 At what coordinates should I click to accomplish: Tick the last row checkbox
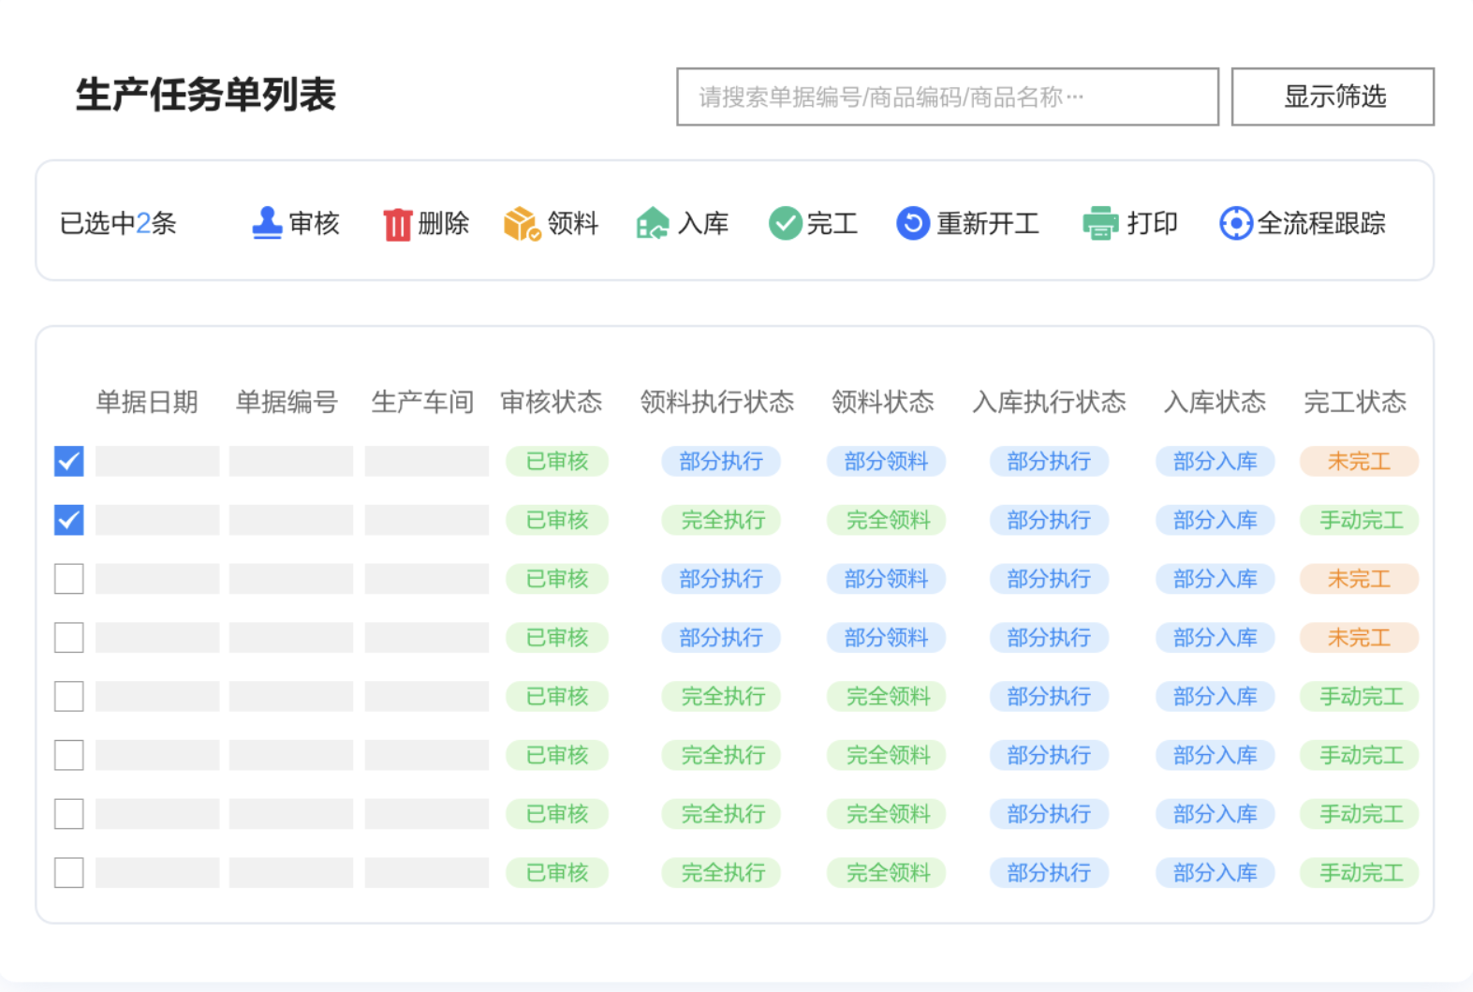[x=69, y=873]
